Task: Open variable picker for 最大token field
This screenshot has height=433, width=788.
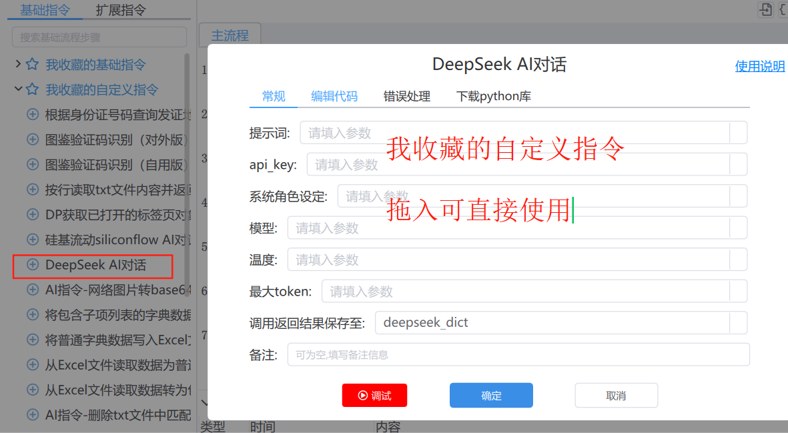Action: 738,292
